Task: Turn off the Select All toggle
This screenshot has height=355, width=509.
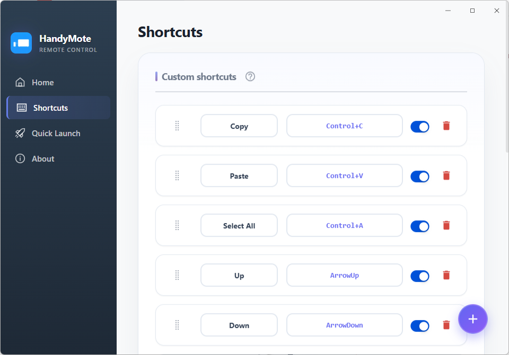Action: [419, 226]
